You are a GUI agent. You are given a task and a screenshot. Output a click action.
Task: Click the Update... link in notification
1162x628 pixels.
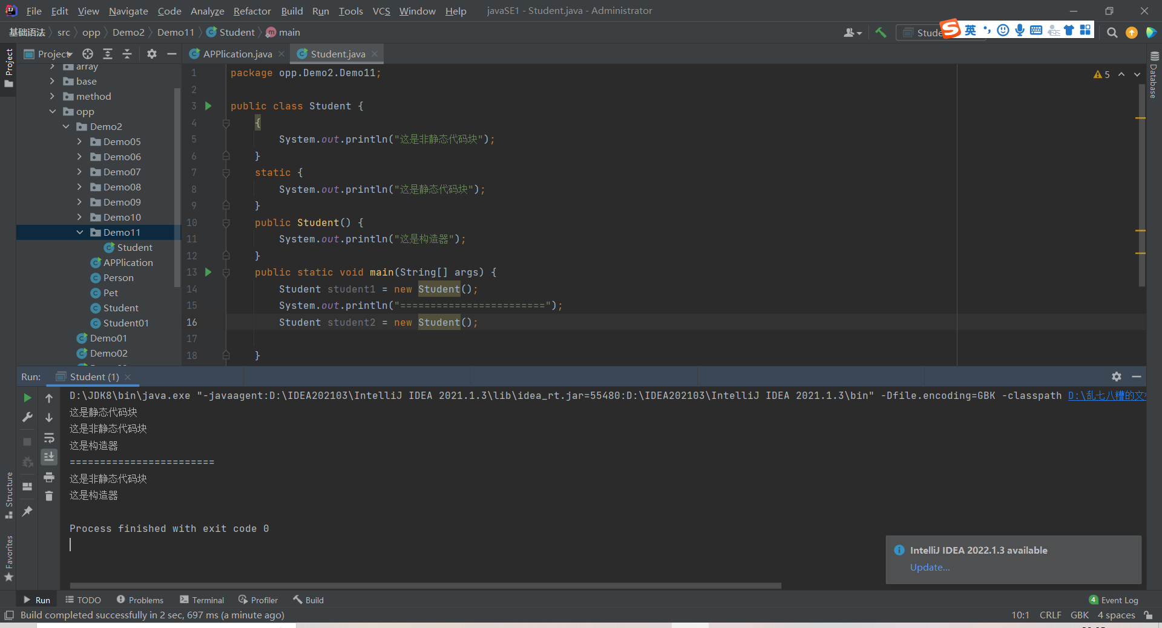930,568
